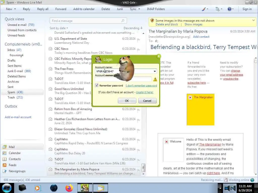Click Sign in at top right
The height and width of the screenshot is (193, 258).
[x=247, y=9]
